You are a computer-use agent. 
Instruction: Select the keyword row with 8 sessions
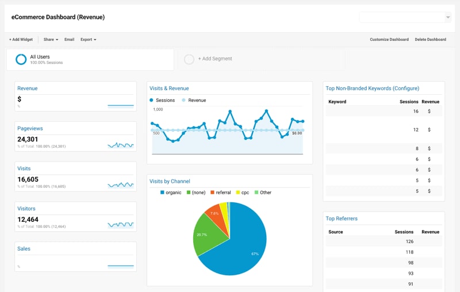pos(384,148)
